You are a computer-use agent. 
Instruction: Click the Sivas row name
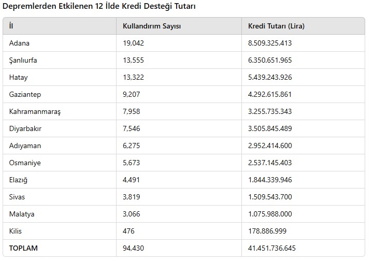point(17,197)
